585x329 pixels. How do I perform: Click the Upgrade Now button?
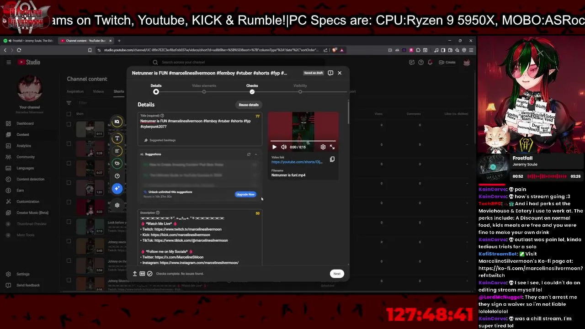pyautogui.click(x=245, y=194)
